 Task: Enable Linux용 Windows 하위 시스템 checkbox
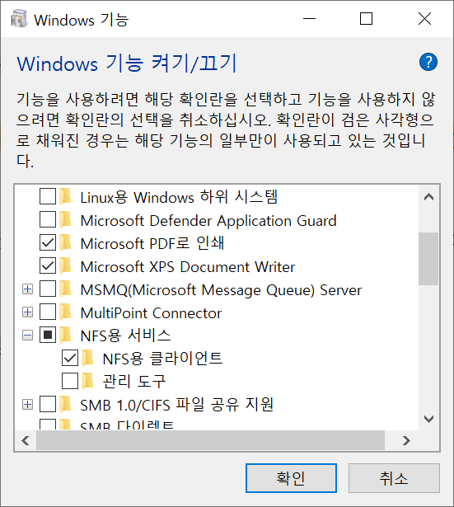tap(48, 196)
